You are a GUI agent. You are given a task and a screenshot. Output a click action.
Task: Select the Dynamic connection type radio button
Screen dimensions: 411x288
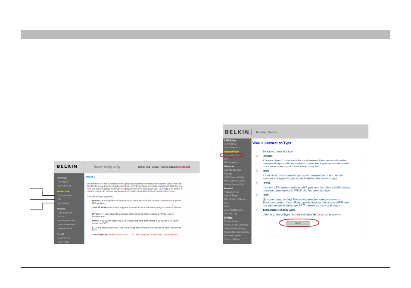tap(257, 156)
